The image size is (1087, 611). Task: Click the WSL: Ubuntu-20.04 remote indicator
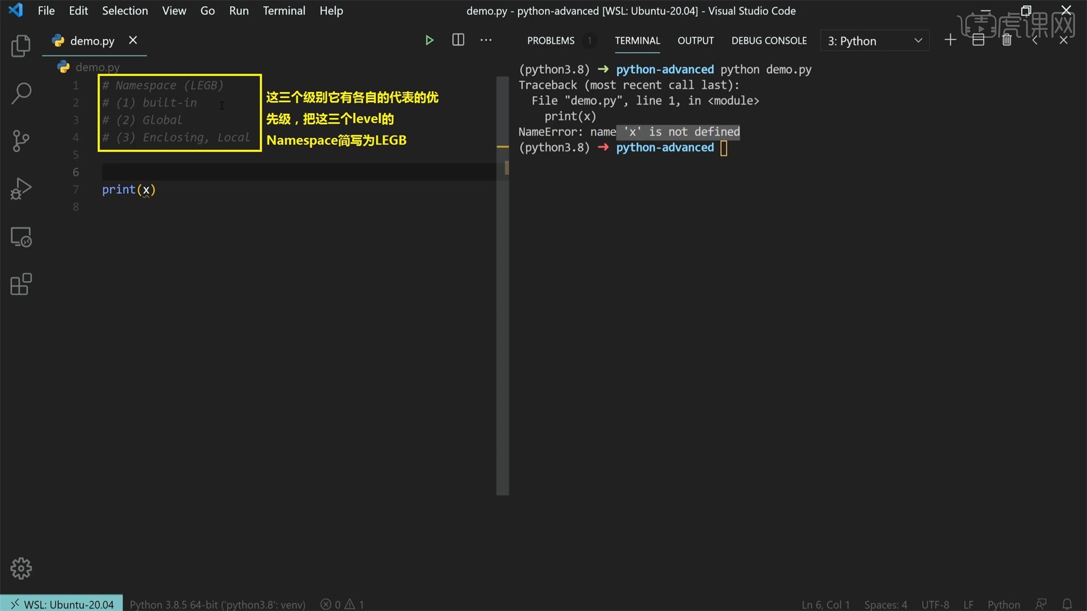coord(61,604)
